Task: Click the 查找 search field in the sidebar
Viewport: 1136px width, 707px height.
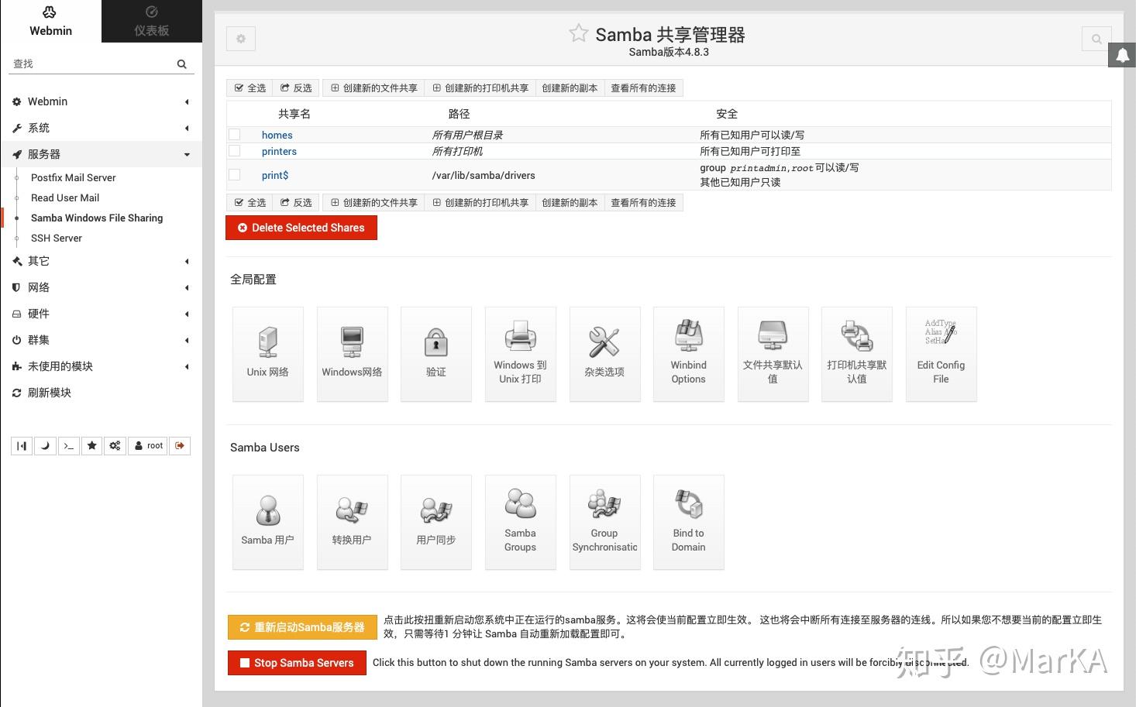Action: pyautogui.click(x=93, y=63)
